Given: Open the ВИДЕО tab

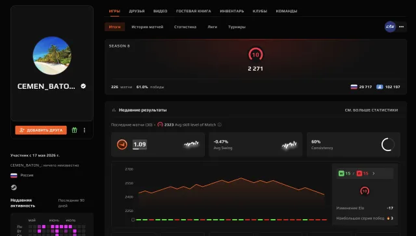Looking at the screenshot, I should (x=161, y=11).
